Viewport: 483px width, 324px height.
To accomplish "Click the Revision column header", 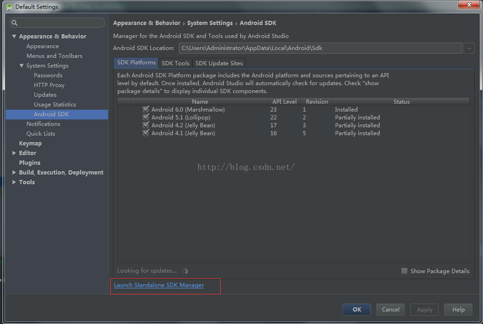I will (x=317, y=101).
